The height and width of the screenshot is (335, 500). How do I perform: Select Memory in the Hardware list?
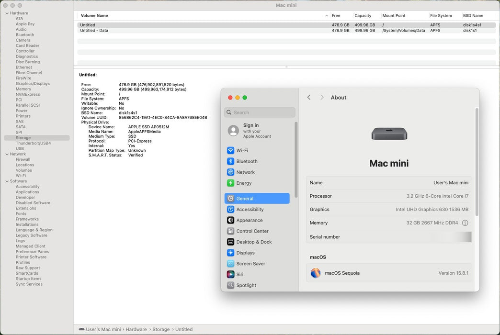pyautogui.click(x=23, y=89)
